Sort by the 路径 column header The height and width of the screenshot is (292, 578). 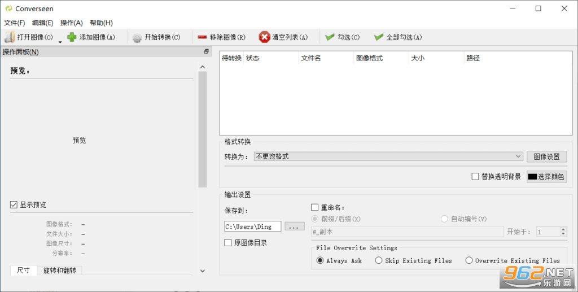[x=518, y=58]
